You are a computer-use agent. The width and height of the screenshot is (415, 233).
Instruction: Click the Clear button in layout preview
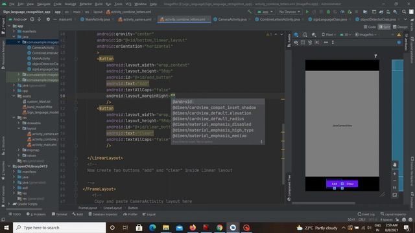point(350,184)
